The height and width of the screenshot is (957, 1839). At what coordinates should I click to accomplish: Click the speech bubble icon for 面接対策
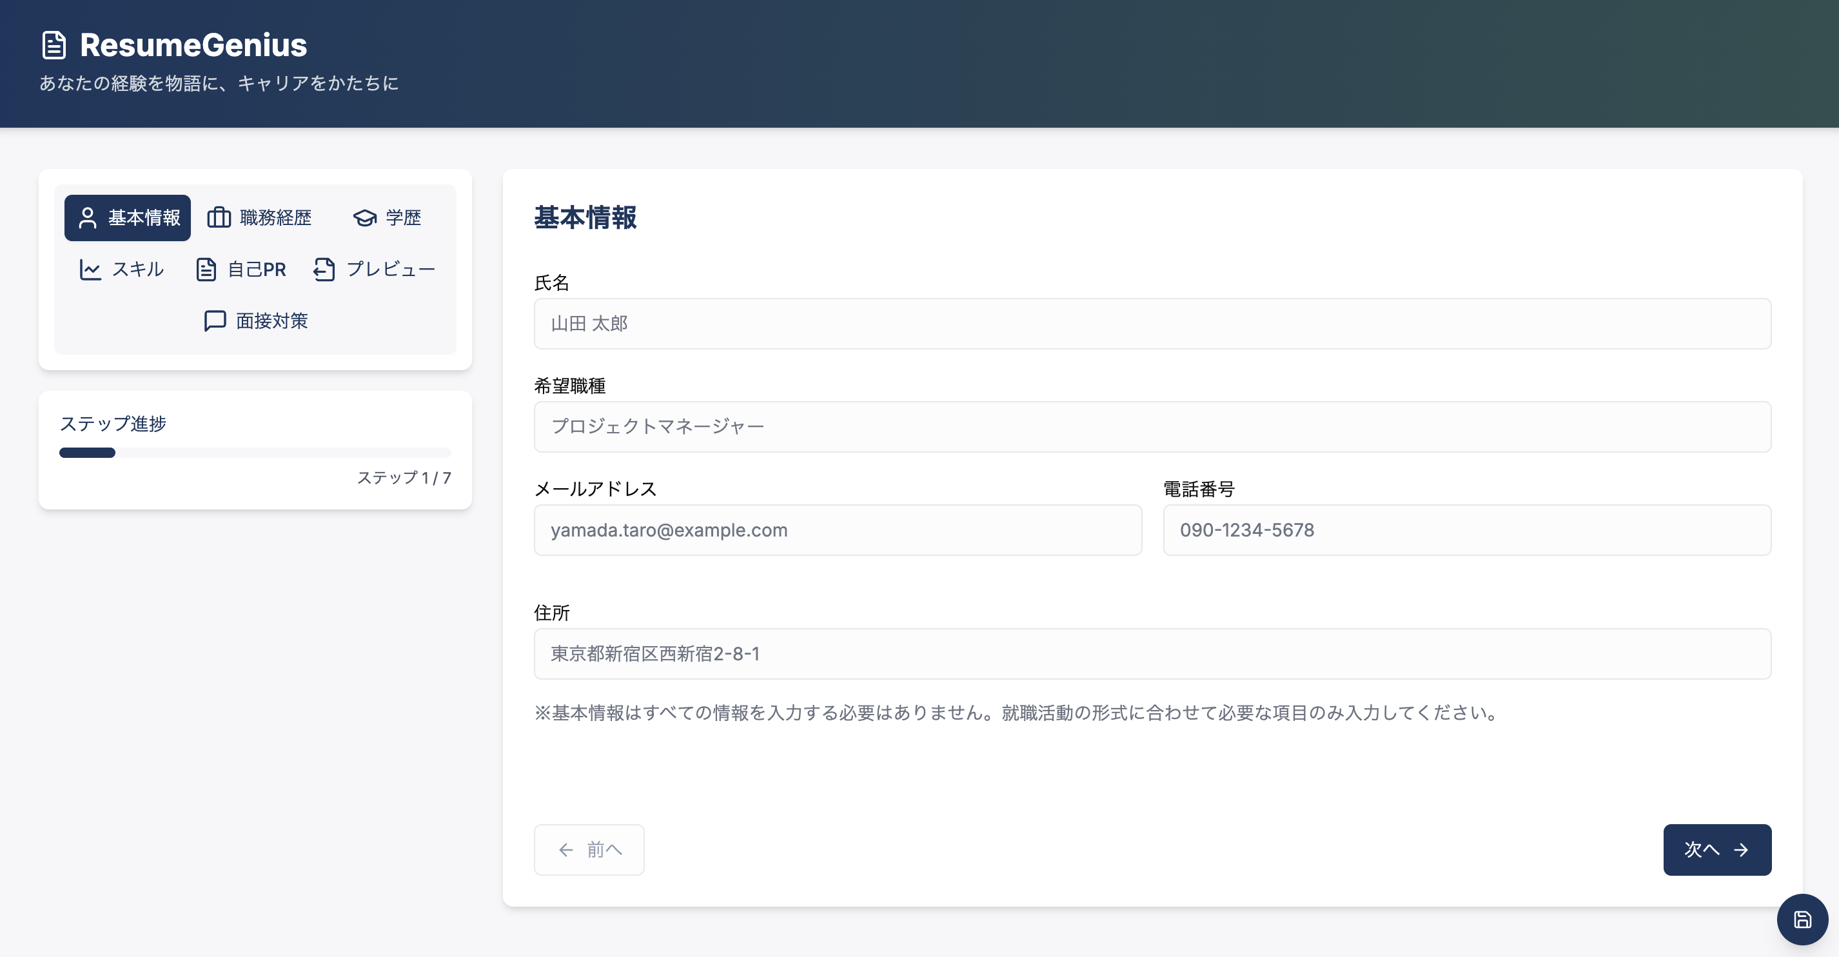point(215,321)
